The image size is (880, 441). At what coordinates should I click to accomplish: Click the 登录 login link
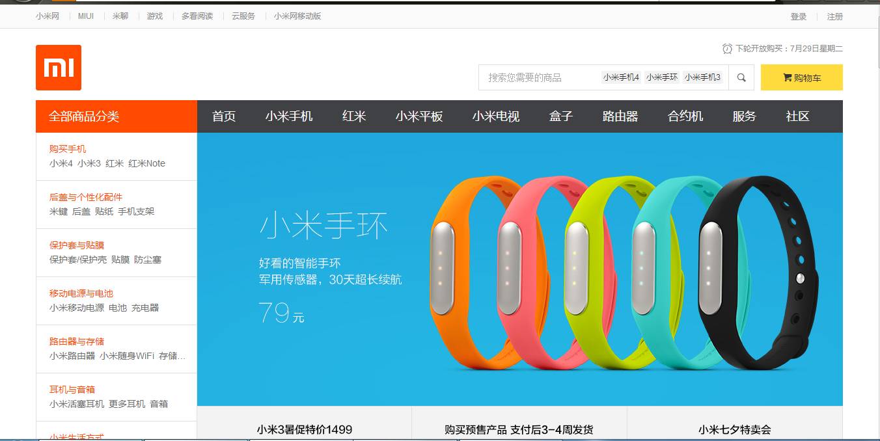click(799, 16)
